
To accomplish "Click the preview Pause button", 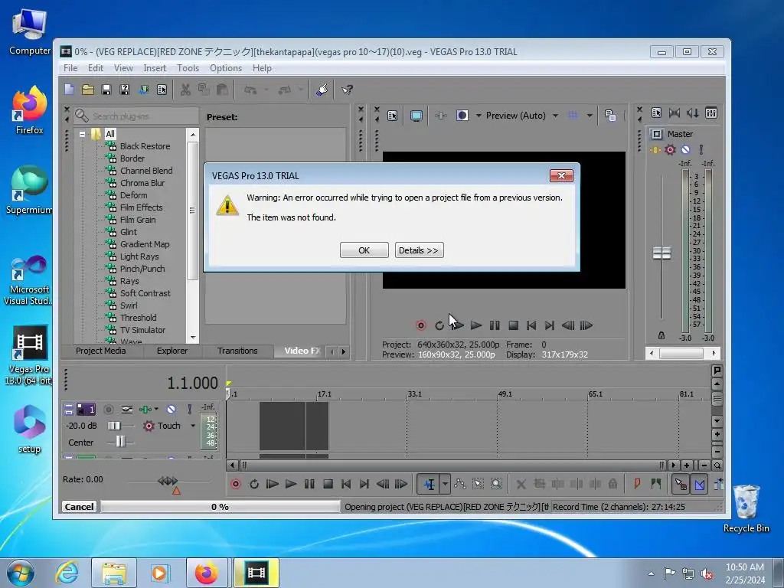I will point(495,325).
